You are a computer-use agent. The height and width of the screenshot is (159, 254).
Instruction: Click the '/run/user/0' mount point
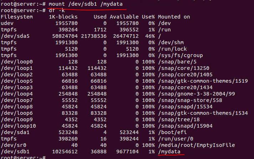pos(176,139)
